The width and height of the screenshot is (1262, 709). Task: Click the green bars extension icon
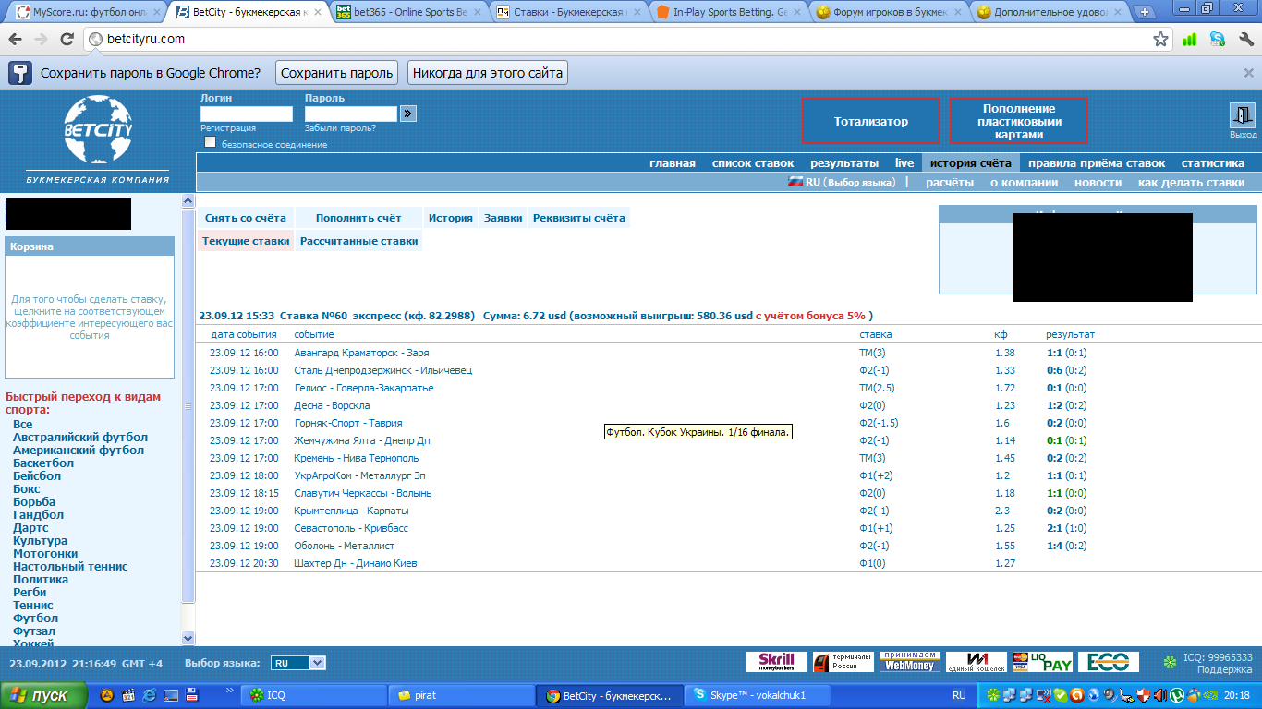(x=1190, y=39)
